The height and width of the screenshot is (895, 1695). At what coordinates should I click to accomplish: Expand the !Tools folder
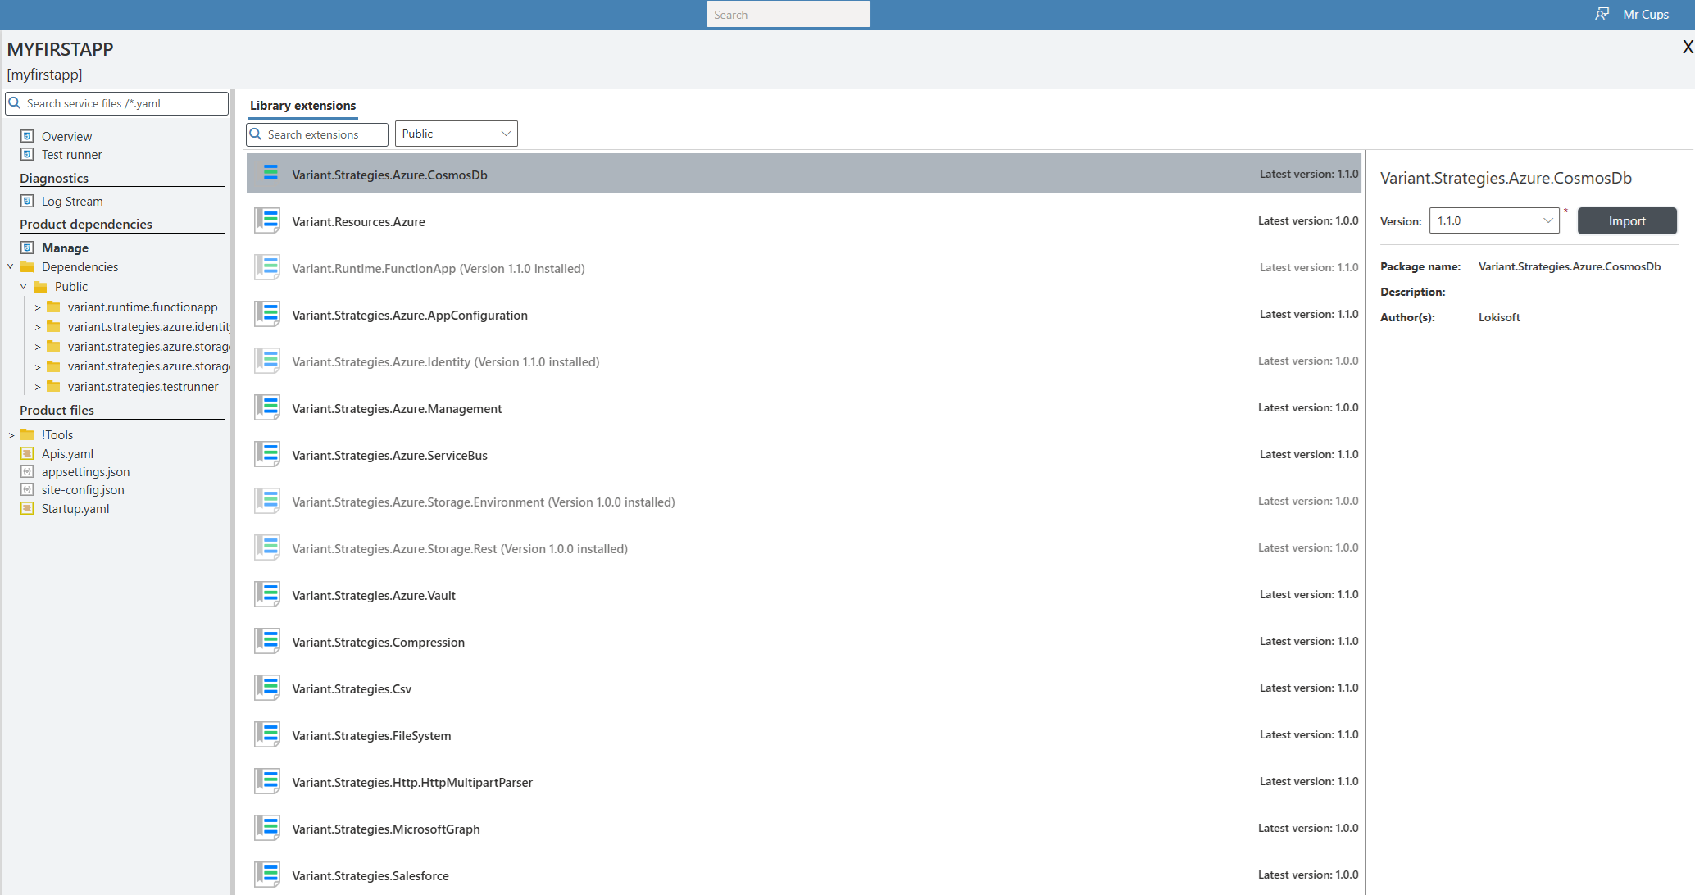(11, 435)
